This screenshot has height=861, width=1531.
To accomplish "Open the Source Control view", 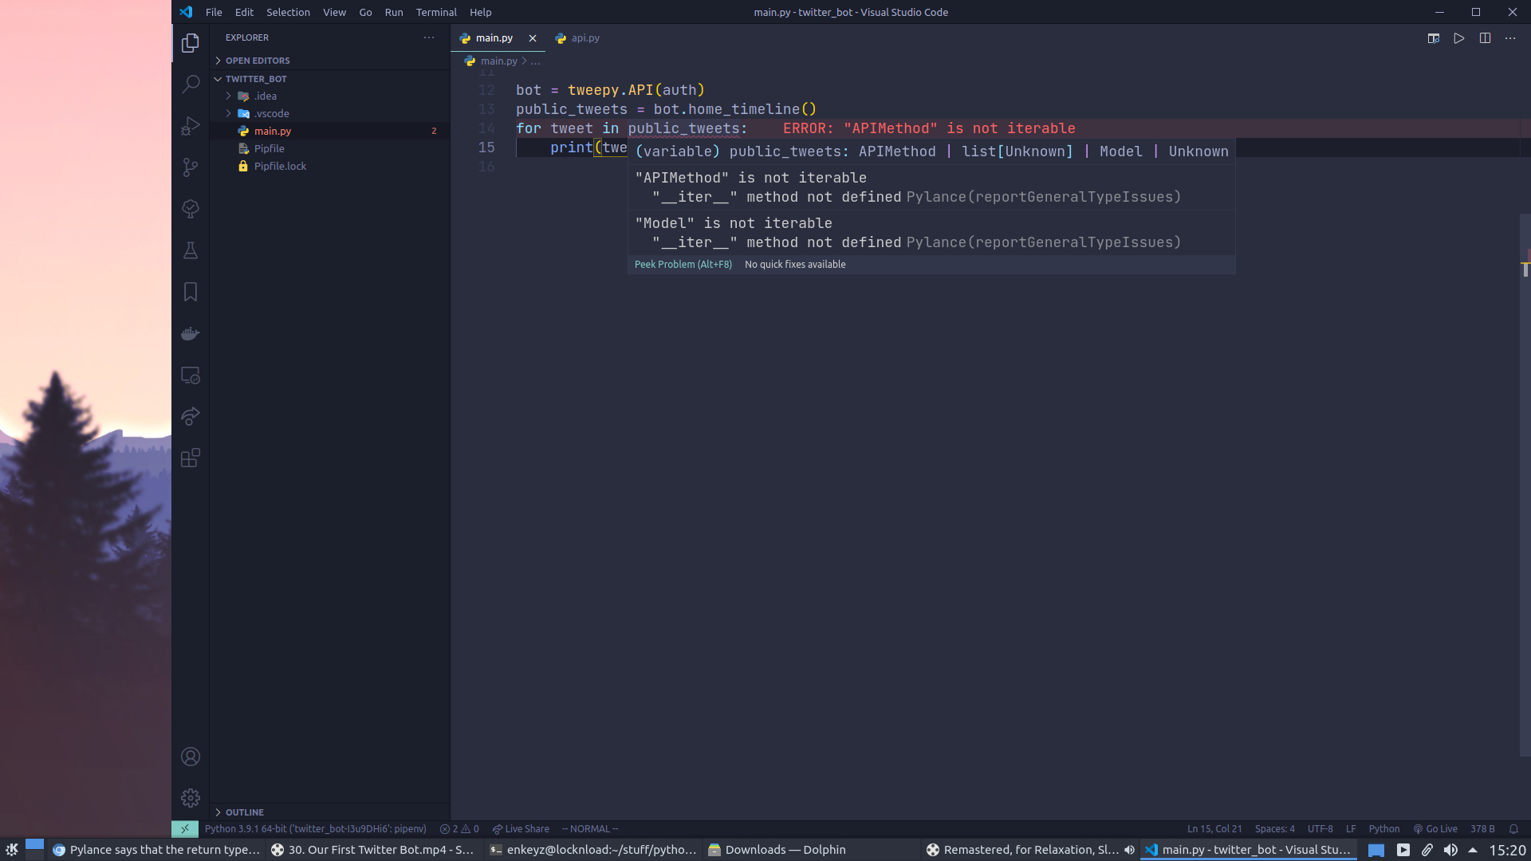I will (x=190, y=167).
